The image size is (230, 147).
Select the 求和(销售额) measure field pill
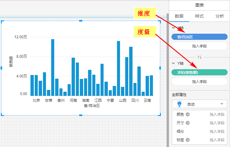tap(200, 72)
